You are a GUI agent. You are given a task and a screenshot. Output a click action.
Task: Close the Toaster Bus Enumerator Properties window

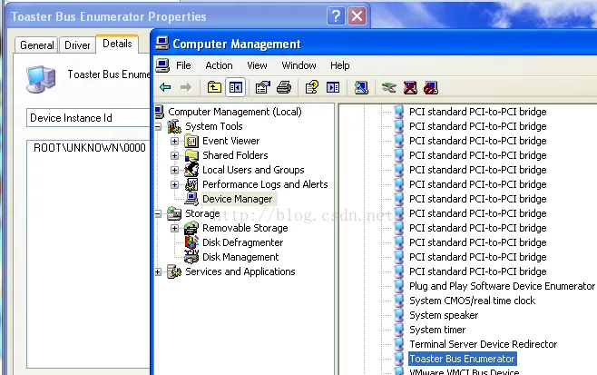pyautogui.click(x=357, y=16)
